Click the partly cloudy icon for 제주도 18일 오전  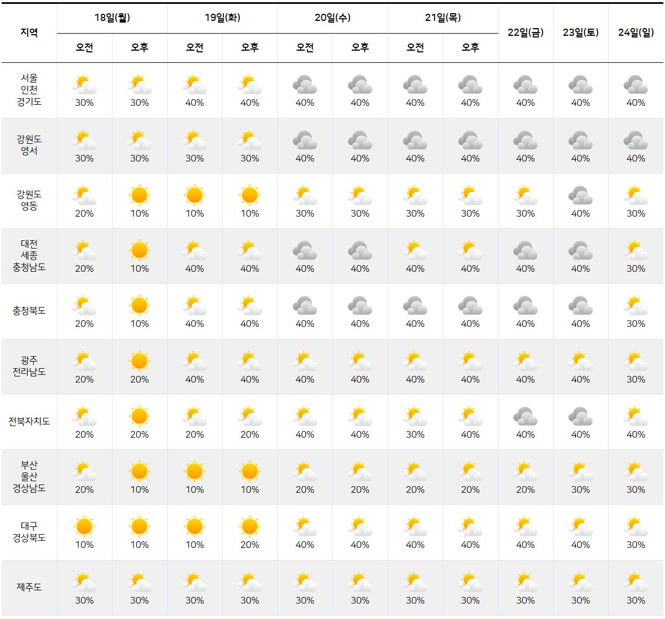(x=84, y=583)
